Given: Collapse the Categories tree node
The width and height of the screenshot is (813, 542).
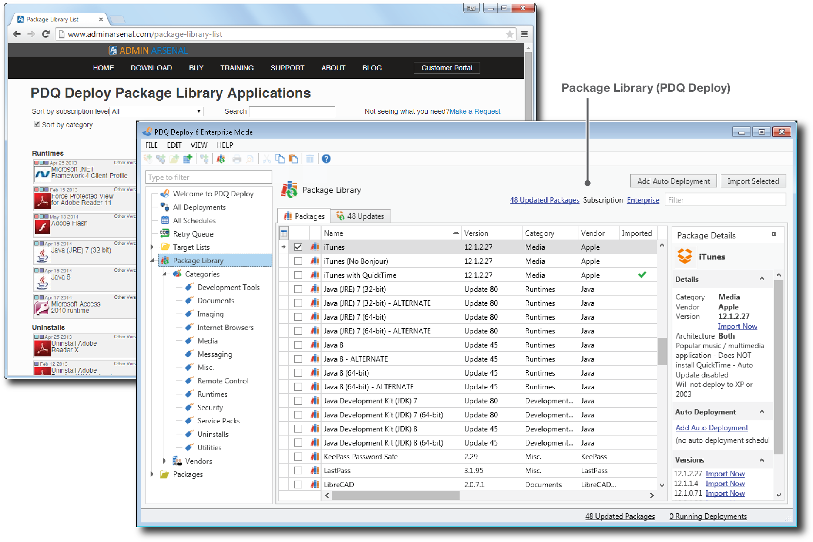Looking at the screenshot, I should [164, 274].
